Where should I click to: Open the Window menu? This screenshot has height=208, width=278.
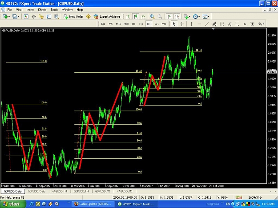tap(67, 10)
